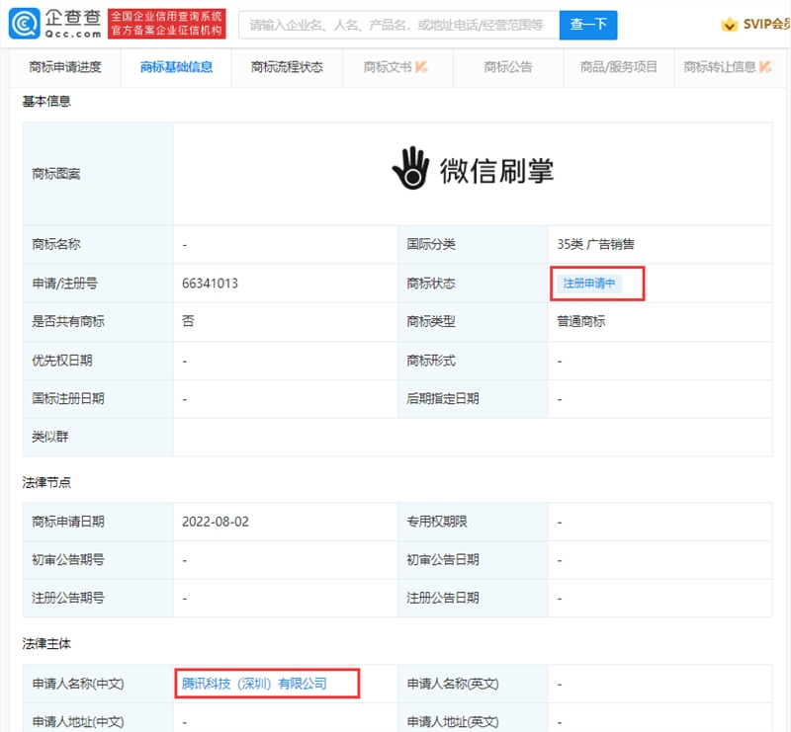Click the SVIP crown icon
Screen dimensions: 791x732
729,25
